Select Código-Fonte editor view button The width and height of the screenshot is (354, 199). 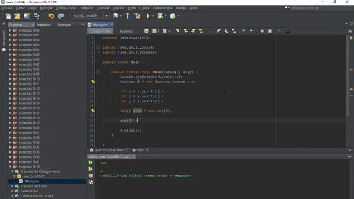click(x=100, y=32)
